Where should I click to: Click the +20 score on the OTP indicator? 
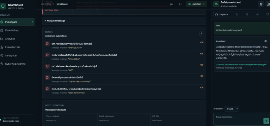[202, 43]
